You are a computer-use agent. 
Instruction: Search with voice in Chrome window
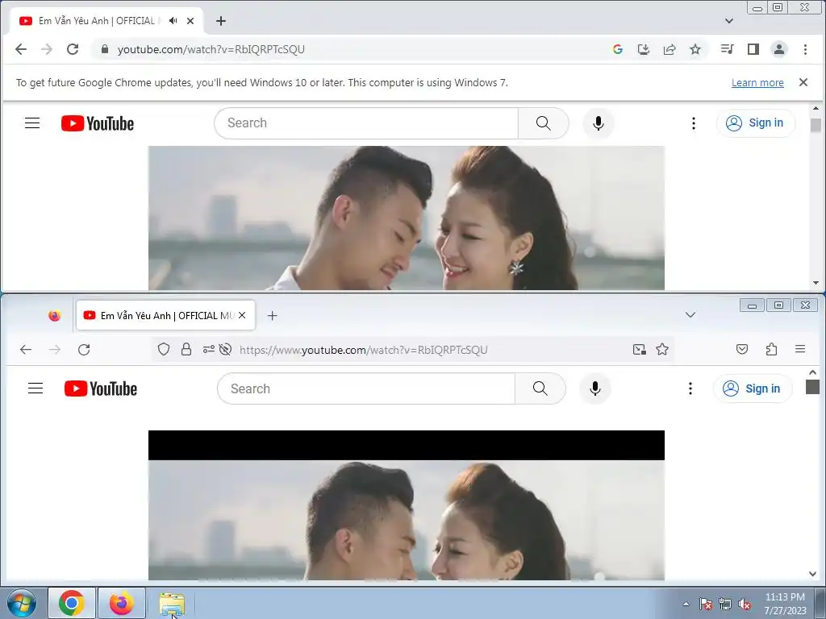coord(598,123)
